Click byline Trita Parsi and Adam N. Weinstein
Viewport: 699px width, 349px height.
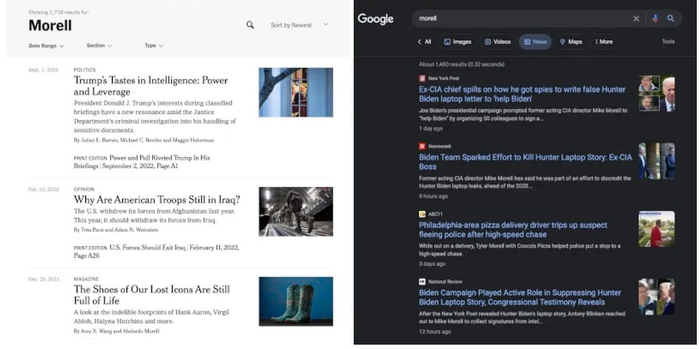pos(117,230)
